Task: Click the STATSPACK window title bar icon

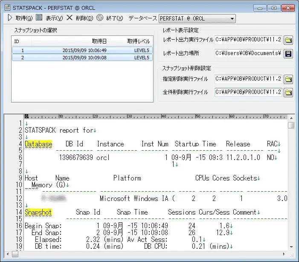Action: click(x=7, y=7)
